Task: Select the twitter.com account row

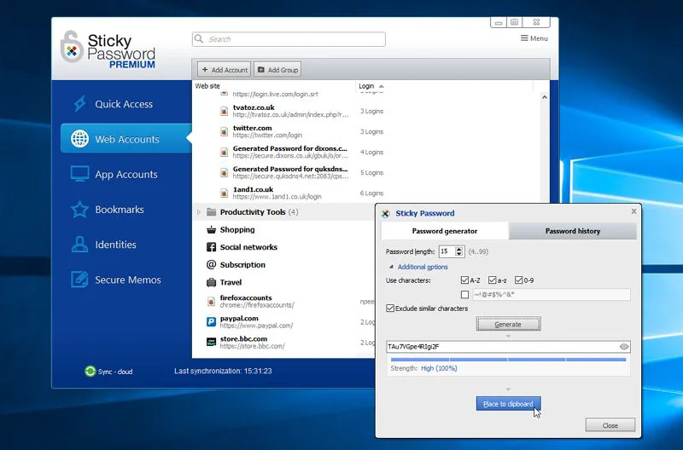Action: (366, 132)
